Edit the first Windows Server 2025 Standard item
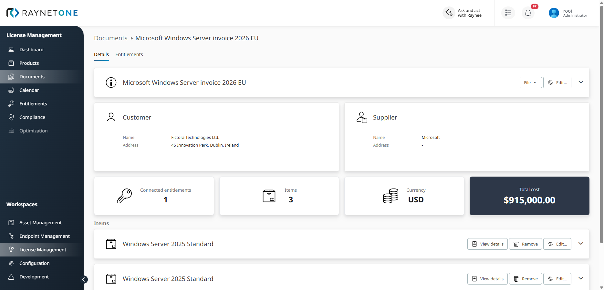 (x=557, y=244)
